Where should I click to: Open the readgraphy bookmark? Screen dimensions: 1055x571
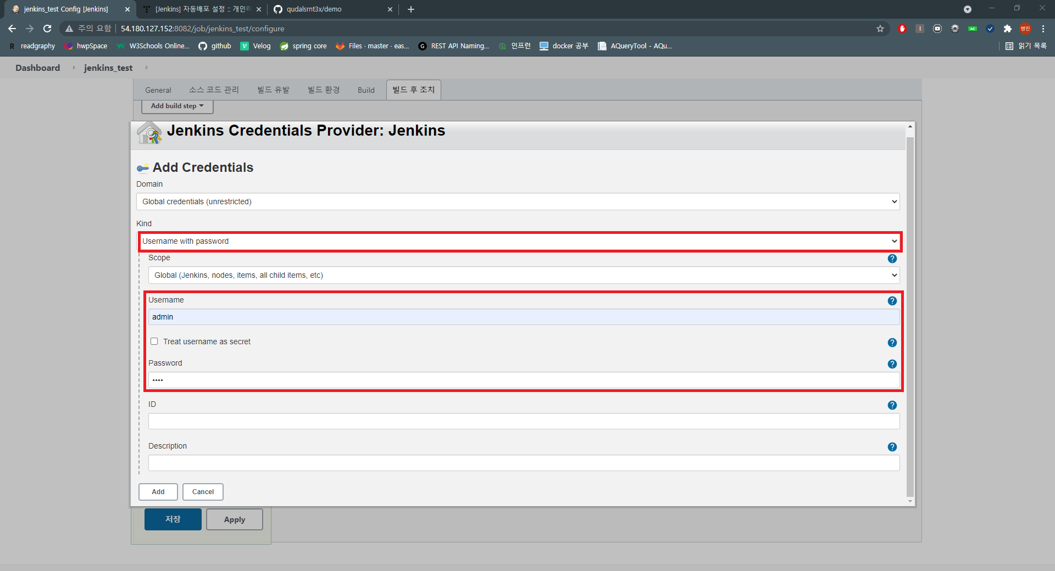[32, 46]
